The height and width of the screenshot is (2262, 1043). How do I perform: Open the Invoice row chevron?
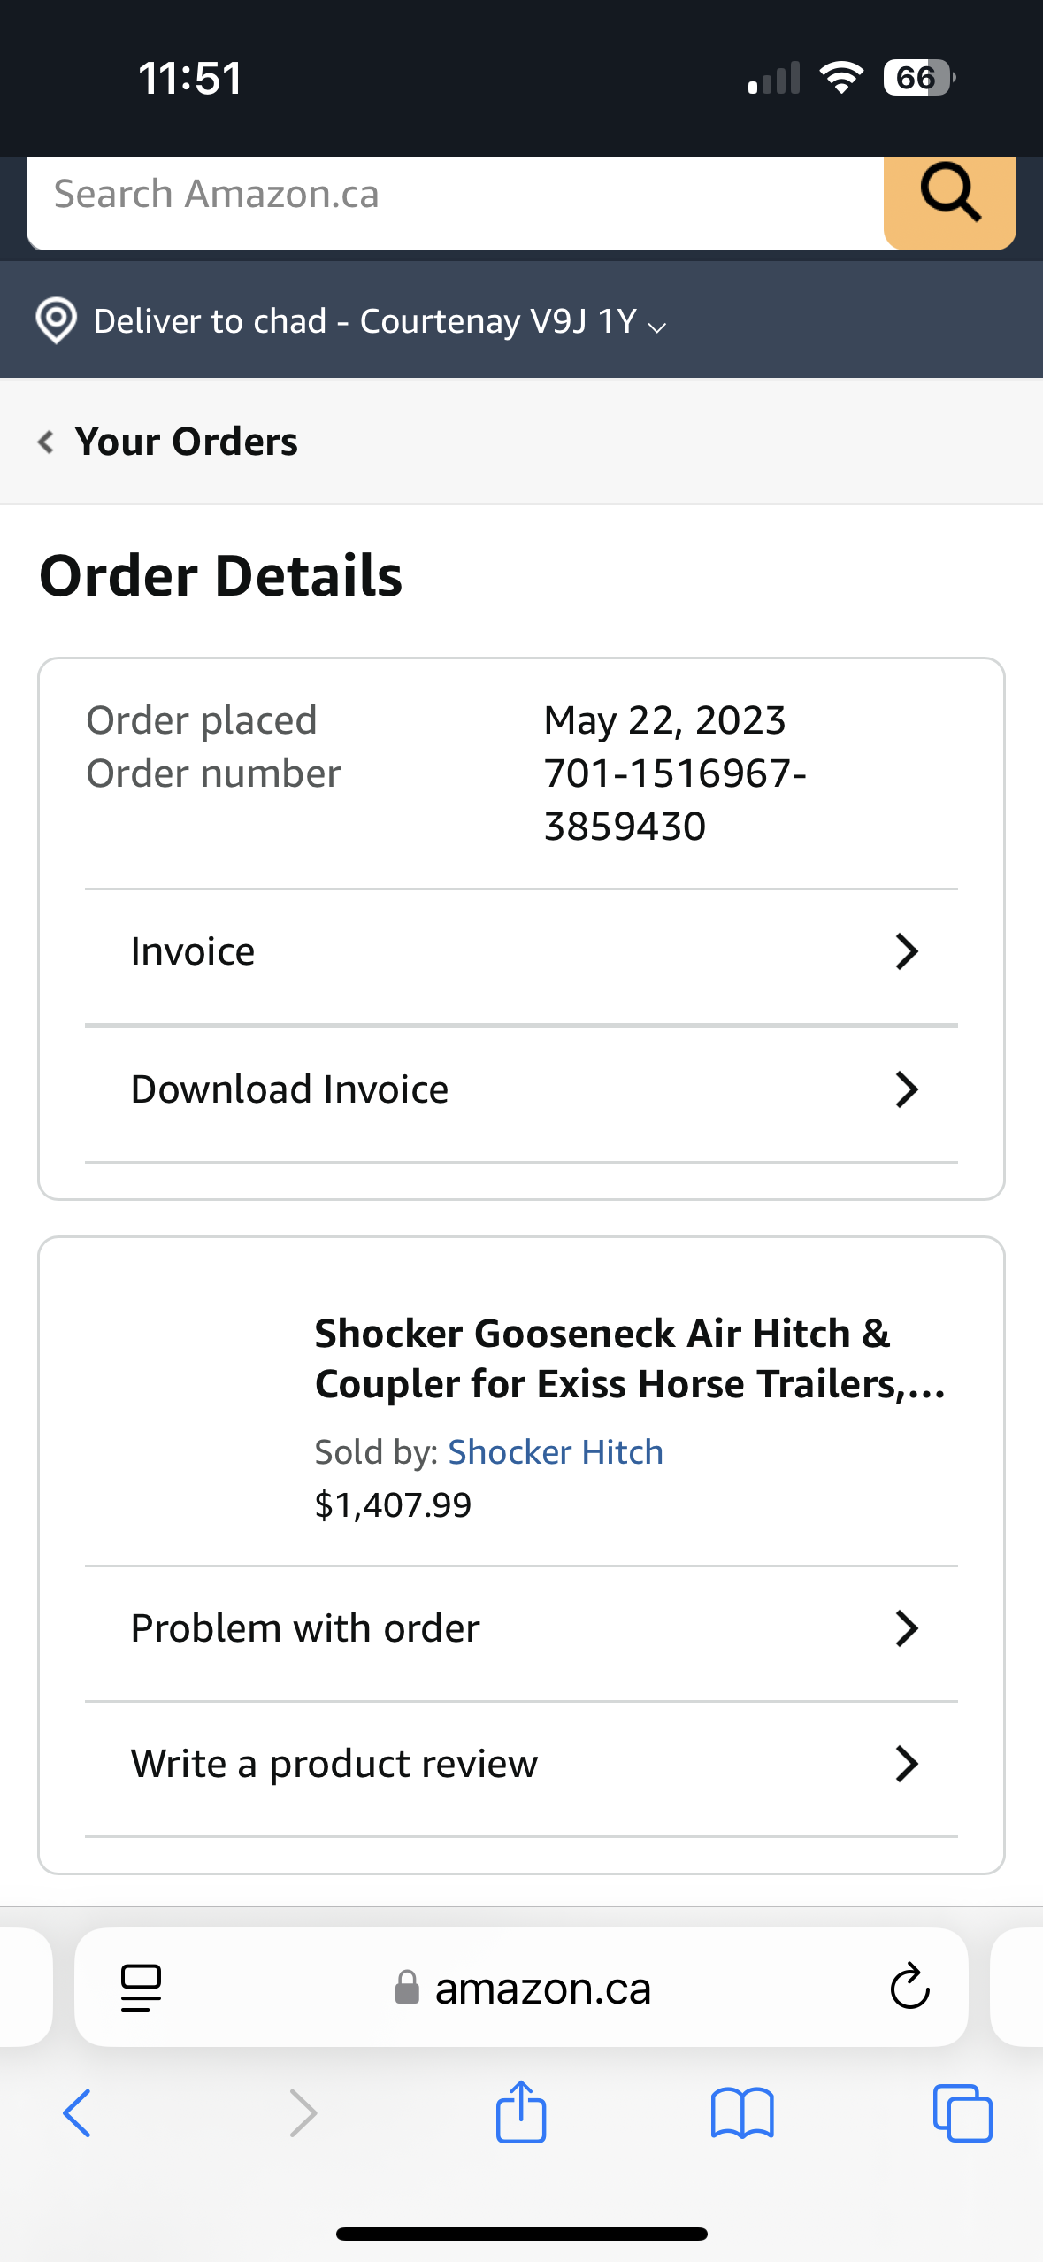[x=907, y=952]
